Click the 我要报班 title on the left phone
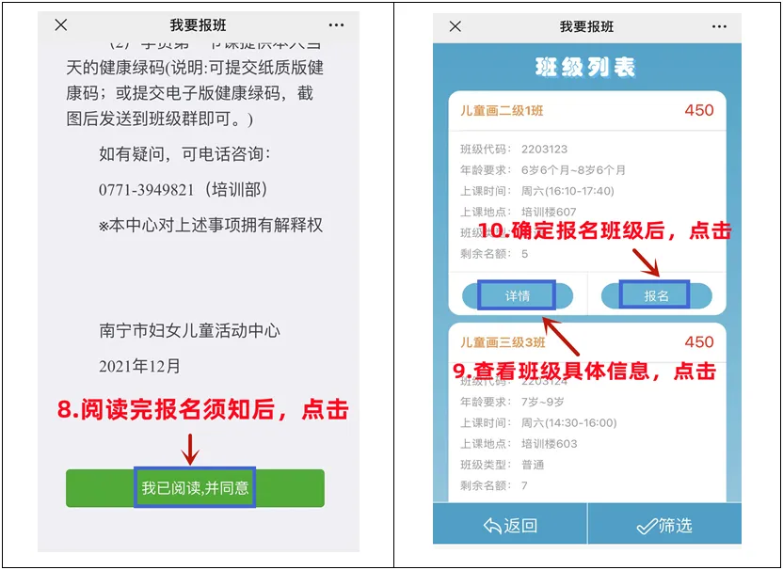This screenshot has height=570, width=783. tap(199, 25)
